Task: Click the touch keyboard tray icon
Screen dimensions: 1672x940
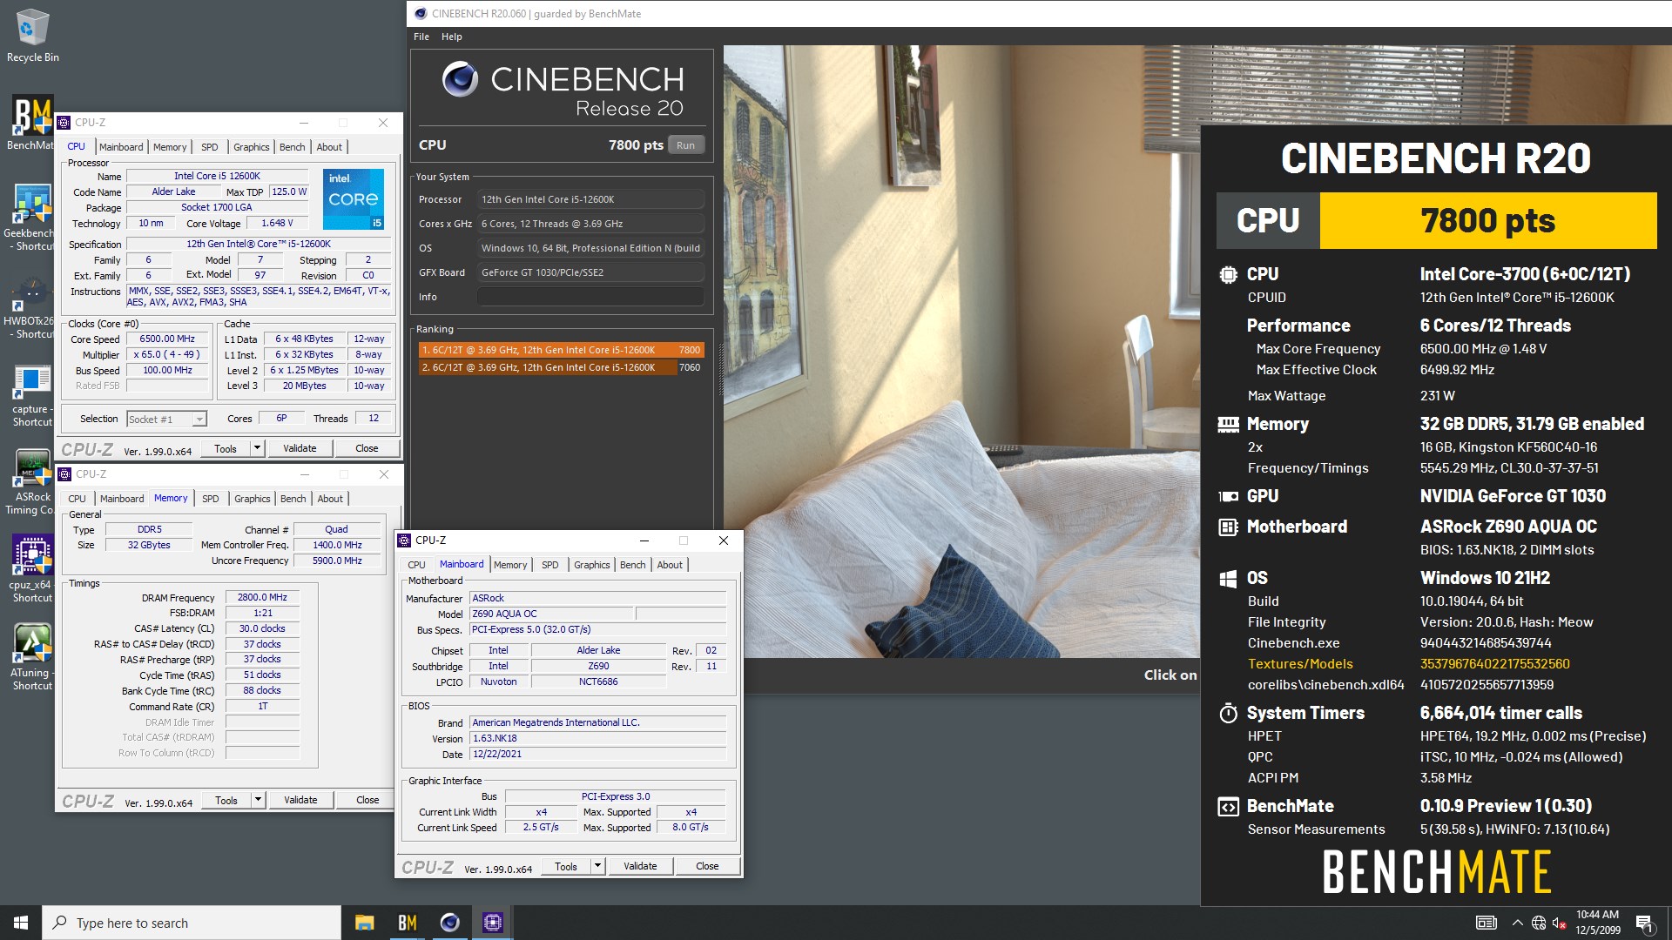Action: (1487, 923)
